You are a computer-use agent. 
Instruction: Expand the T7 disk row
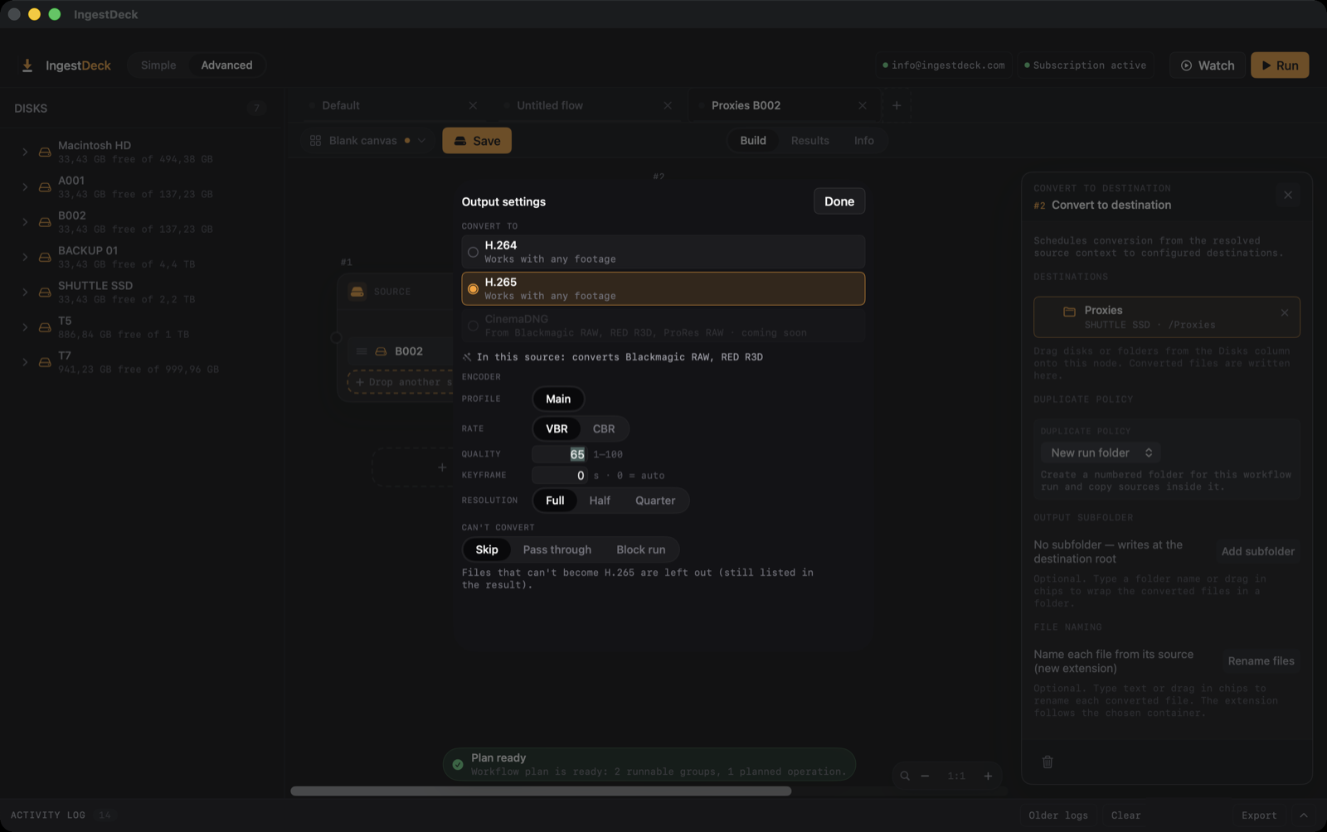tap(25, 362)
